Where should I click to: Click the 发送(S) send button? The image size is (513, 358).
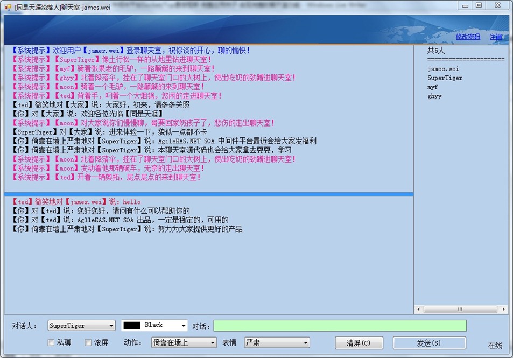click(429, 342)
